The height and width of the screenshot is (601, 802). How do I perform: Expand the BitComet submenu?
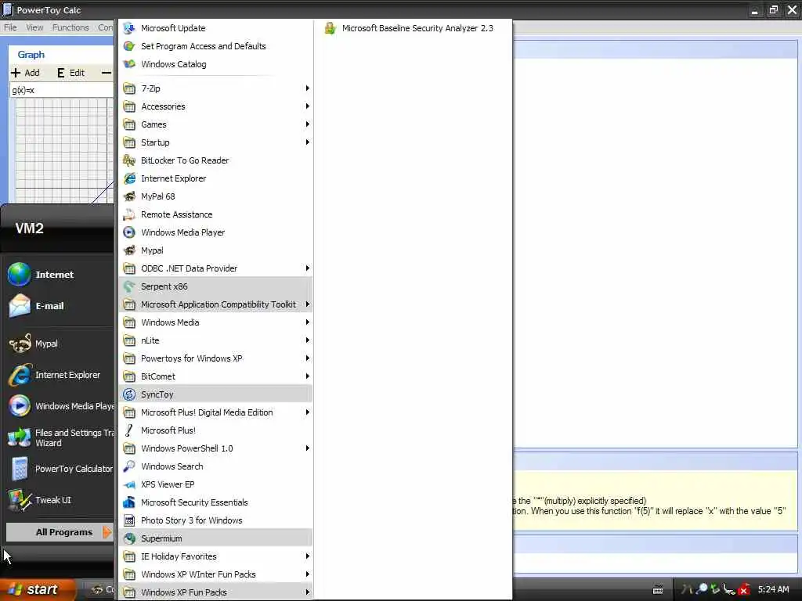(x=215, y=376)
